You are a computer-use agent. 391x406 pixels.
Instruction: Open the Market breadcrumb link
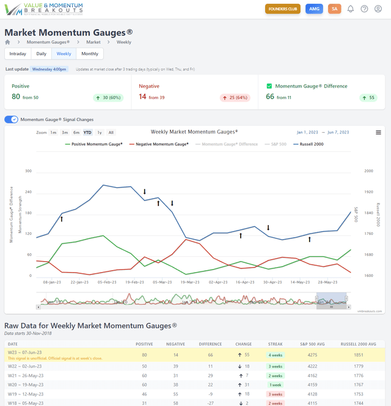(x=93, y=42)
